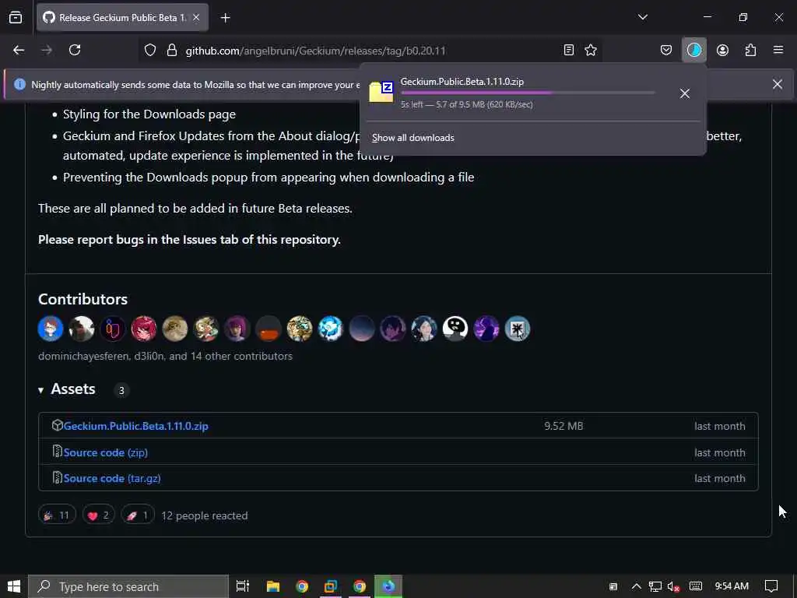Image resolution: width=797 pixels, height=598 pixels.
Task: Click 12 people reacted text
Action: [205, 515]
